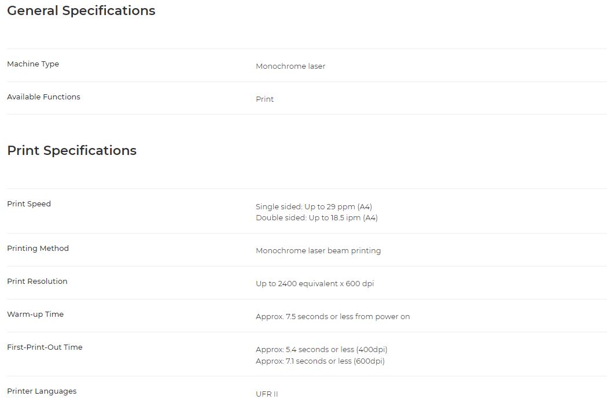The image size is (607, 407).
Task: Select the First-Print-Out Time label
Action: point(45,347)
